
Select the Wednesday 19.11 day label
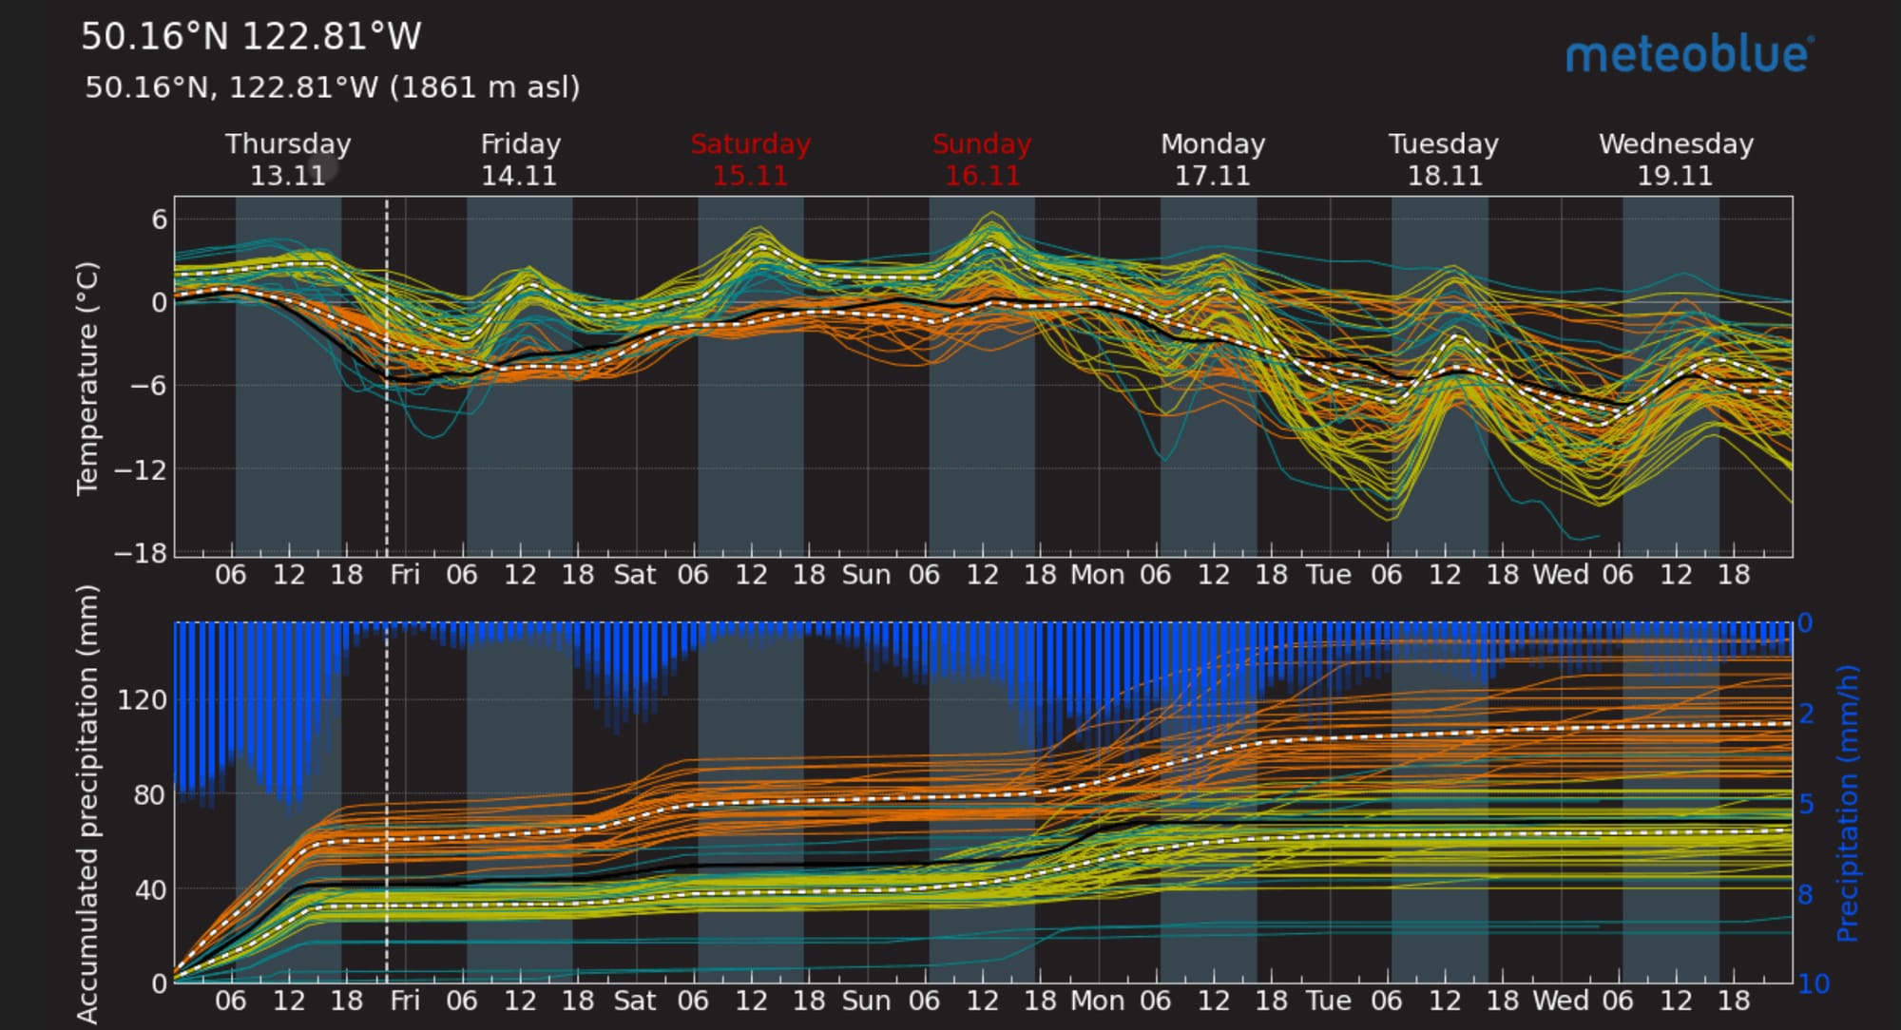click(1676, 160)
